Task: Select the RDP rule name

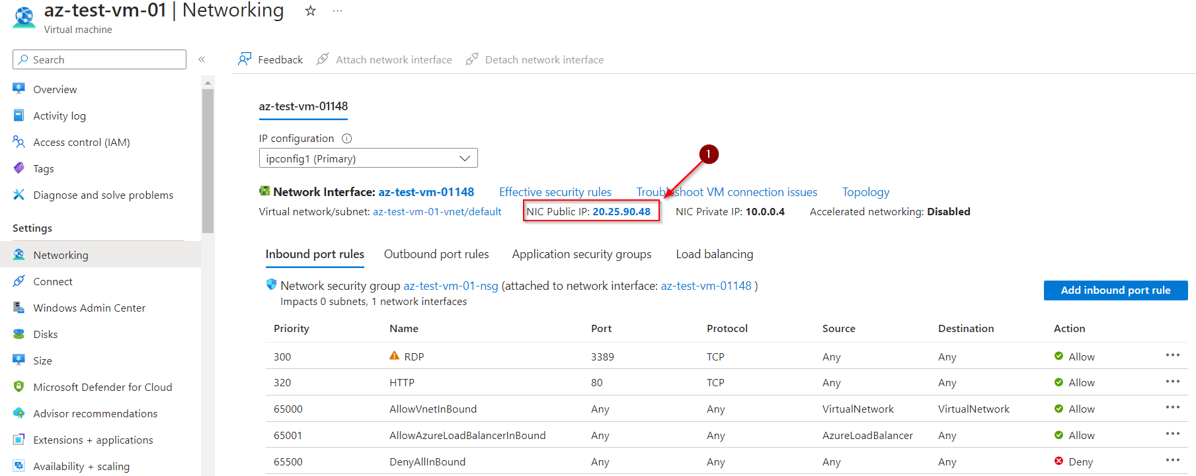Action: (x=415, y=357)
